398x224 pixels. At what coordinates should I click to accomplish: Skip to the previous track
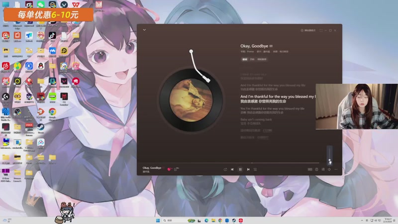tap(232, 169)
